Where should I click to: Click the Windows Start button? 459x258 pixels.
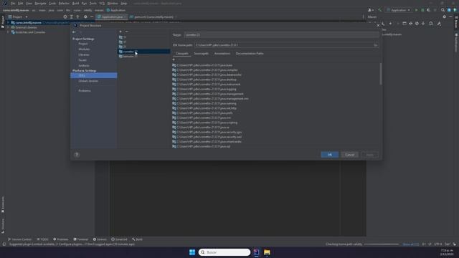point(192,252)
